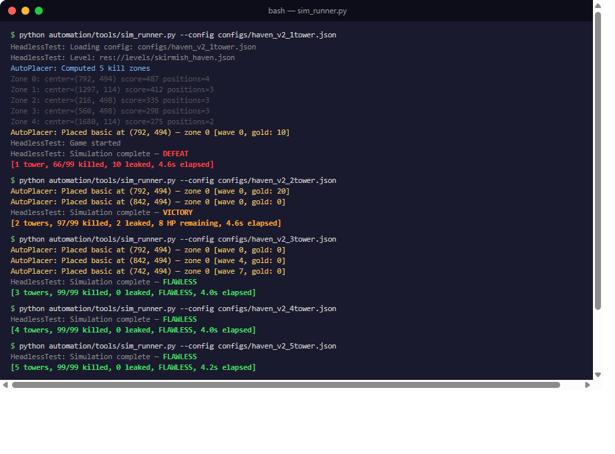Viewport: 615px width, 454px height.
Task: Click the yellow minimize window button
Action: (x=25, y=11)
